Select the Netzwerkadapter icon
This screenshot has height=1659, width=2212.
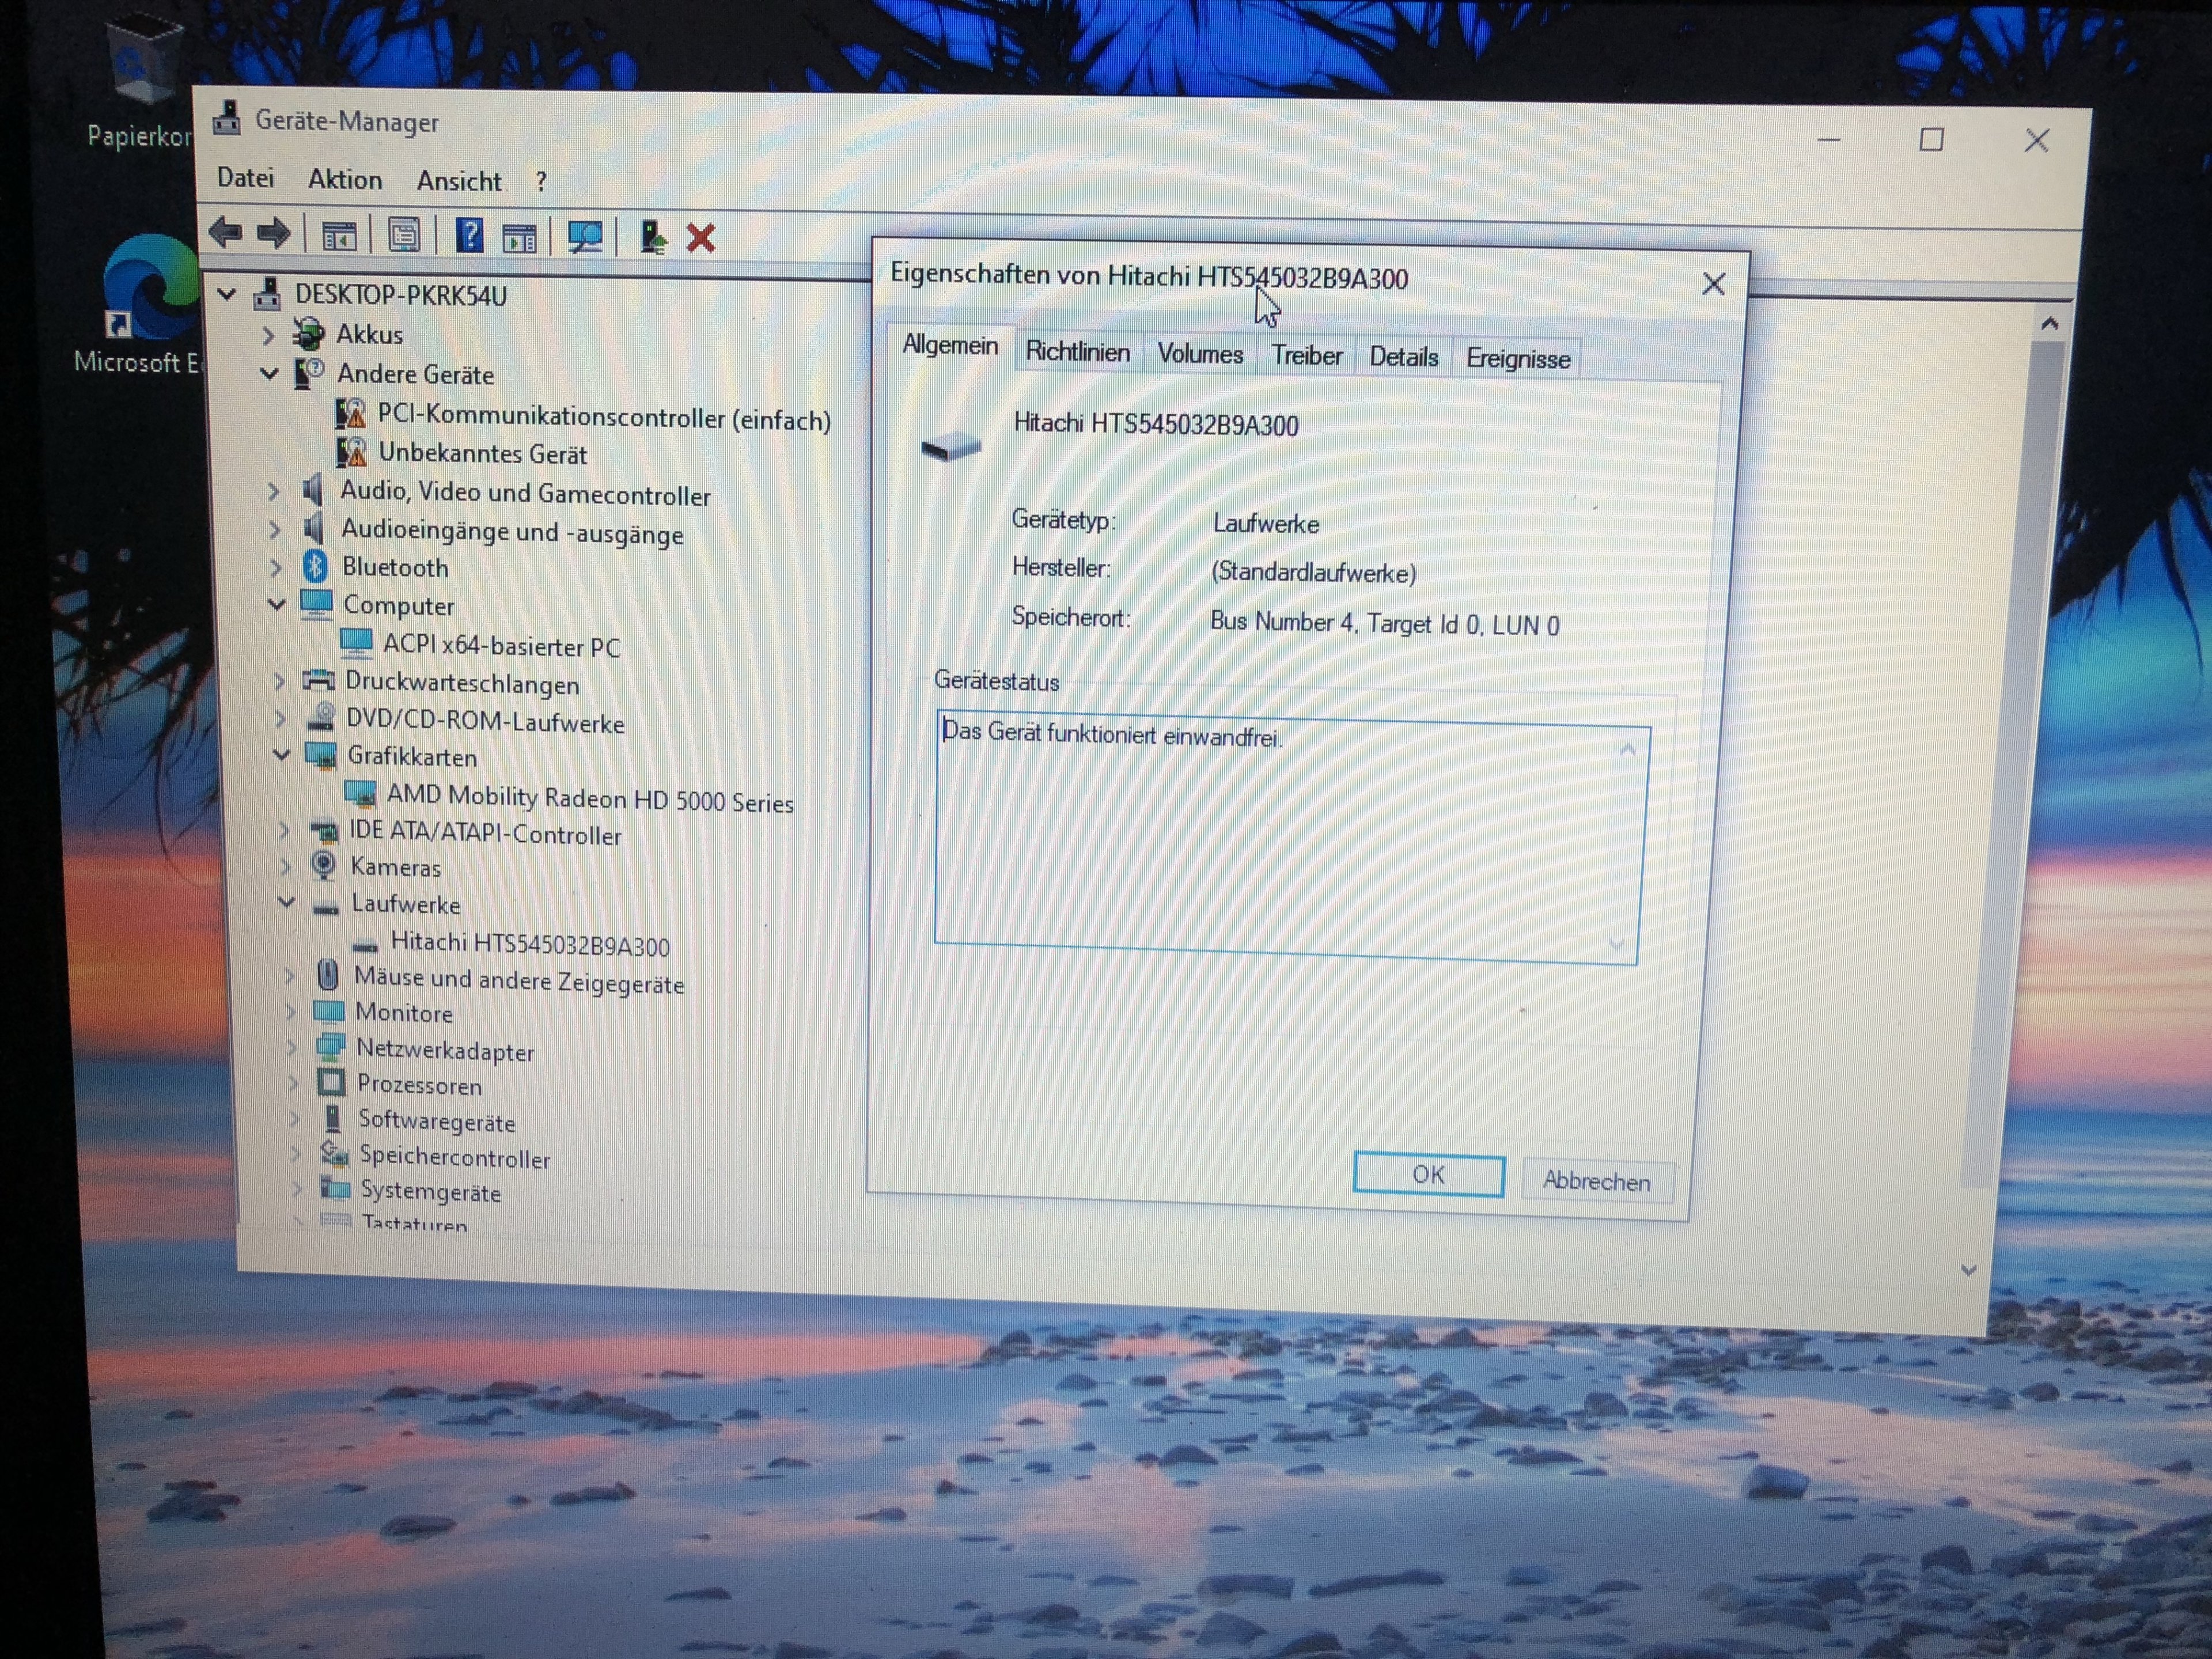pos(330,1048)
